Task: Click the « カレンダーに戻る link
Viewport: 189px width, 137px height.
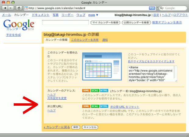Action: [57, 127]
